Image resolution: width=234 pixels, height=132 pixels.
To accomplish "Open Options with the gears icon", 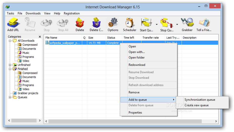I will pos(113,23).
